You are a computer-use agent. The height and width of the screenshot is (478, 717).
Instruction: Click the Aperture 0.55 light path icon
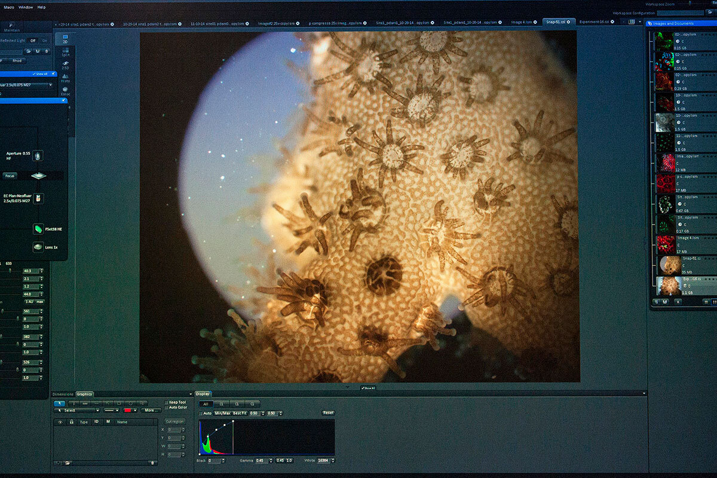pos(38,155)
